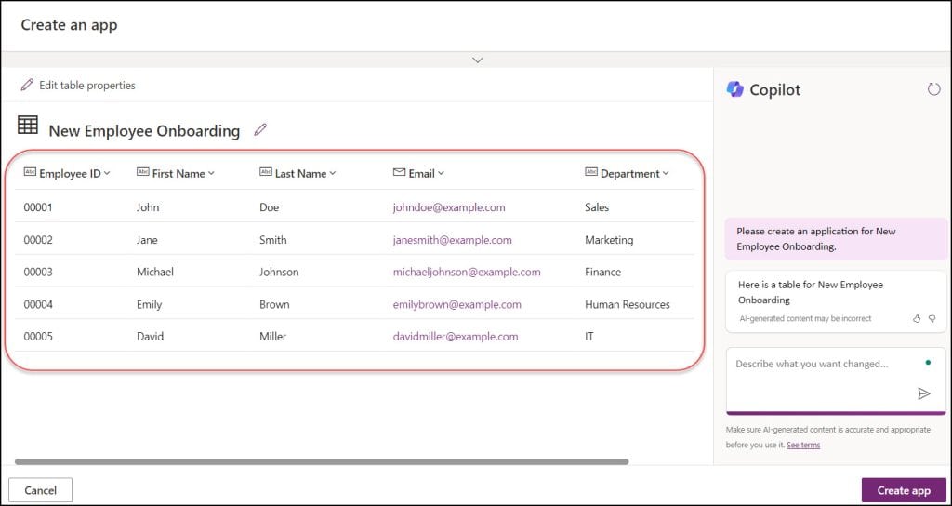
Task: Send message with paper plane icon
Action: (923, 393)
